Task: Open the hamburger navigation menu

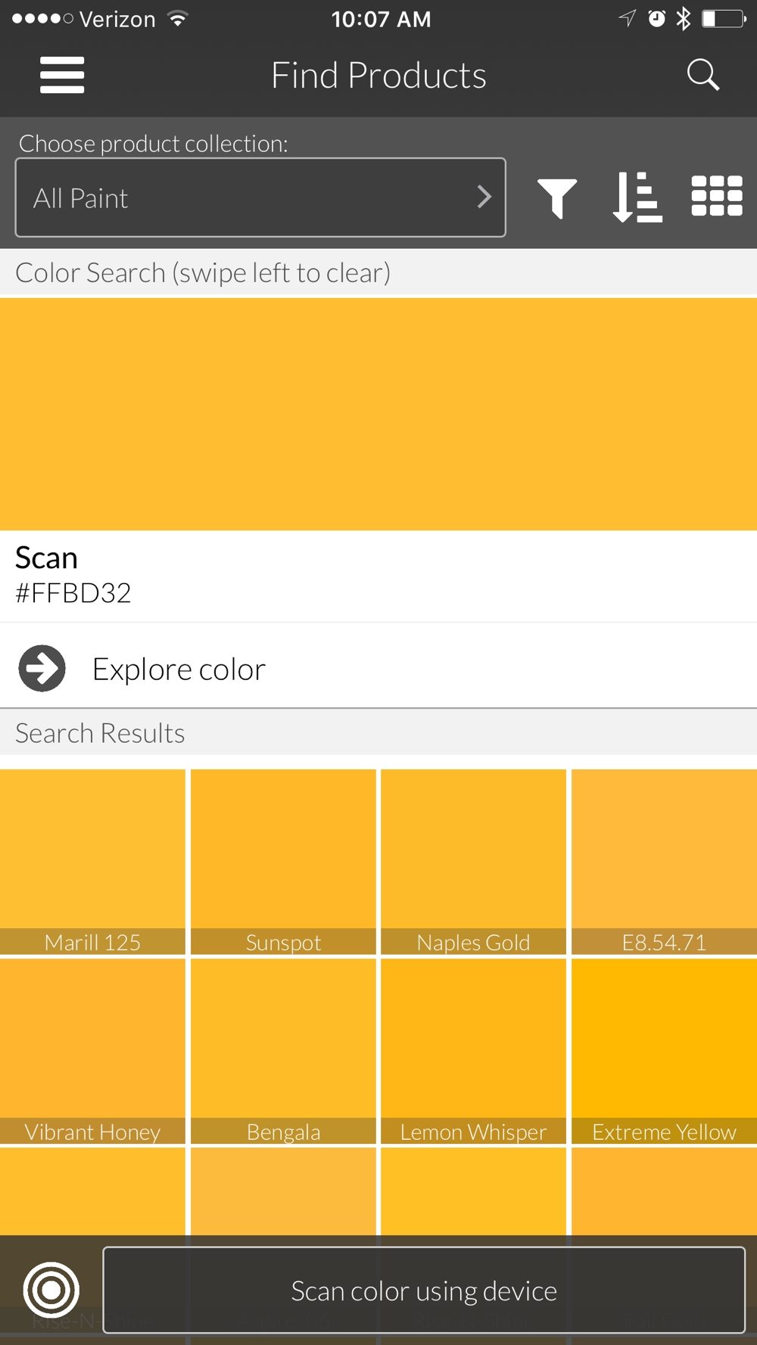Action: coord(62,75)
